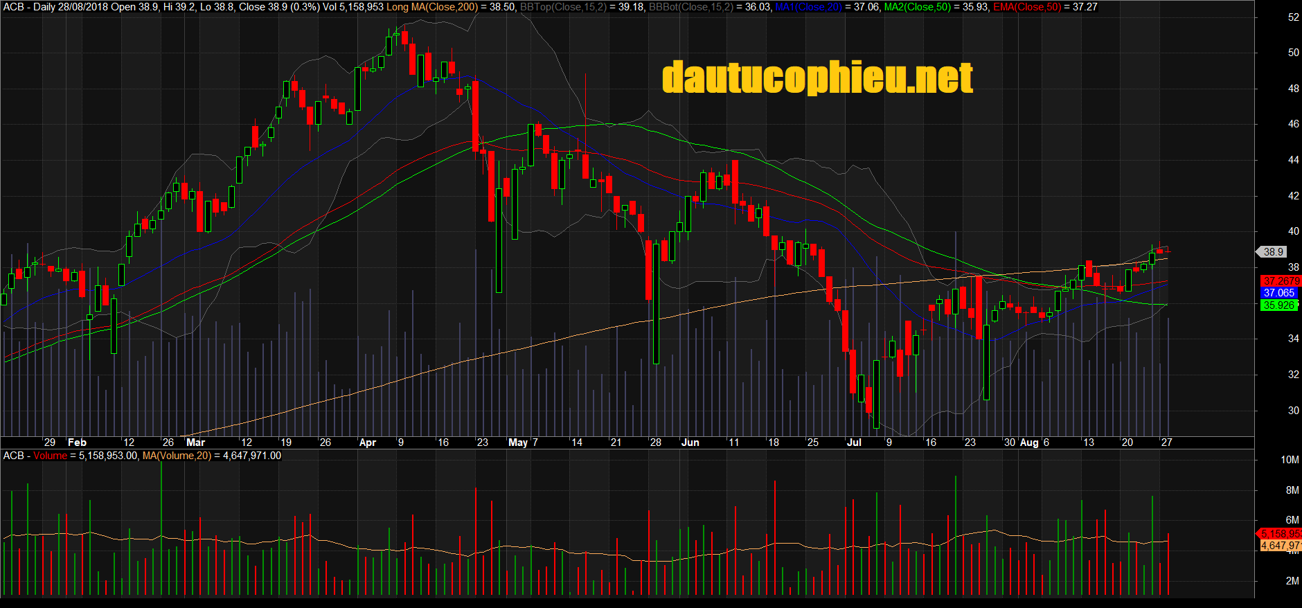This screenshot has width=1302, height=608.
Task: Click the Apr month label on date axis
Action: (x=368, y=442)
